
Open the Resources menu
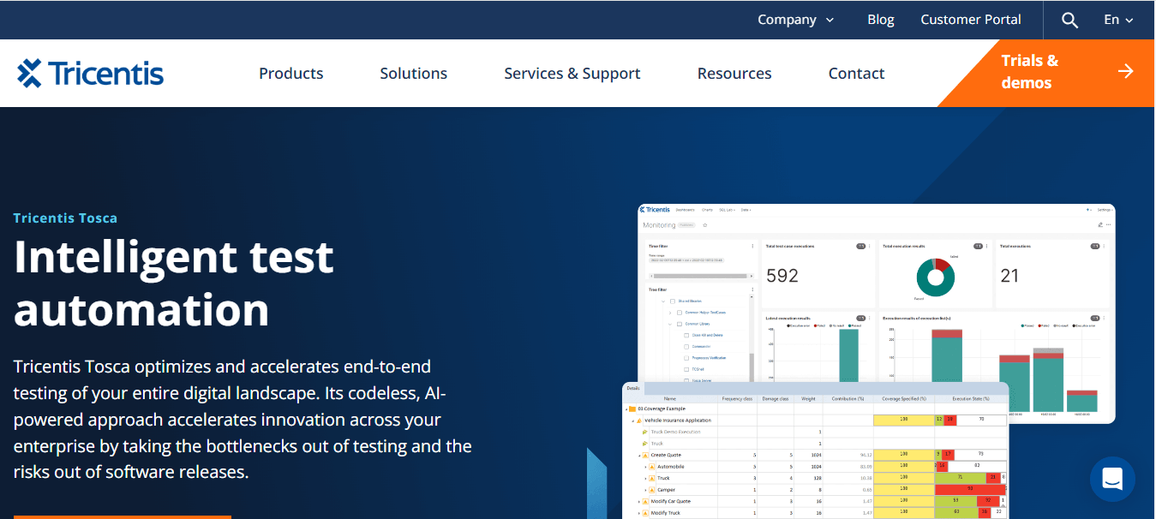point(734,74)
